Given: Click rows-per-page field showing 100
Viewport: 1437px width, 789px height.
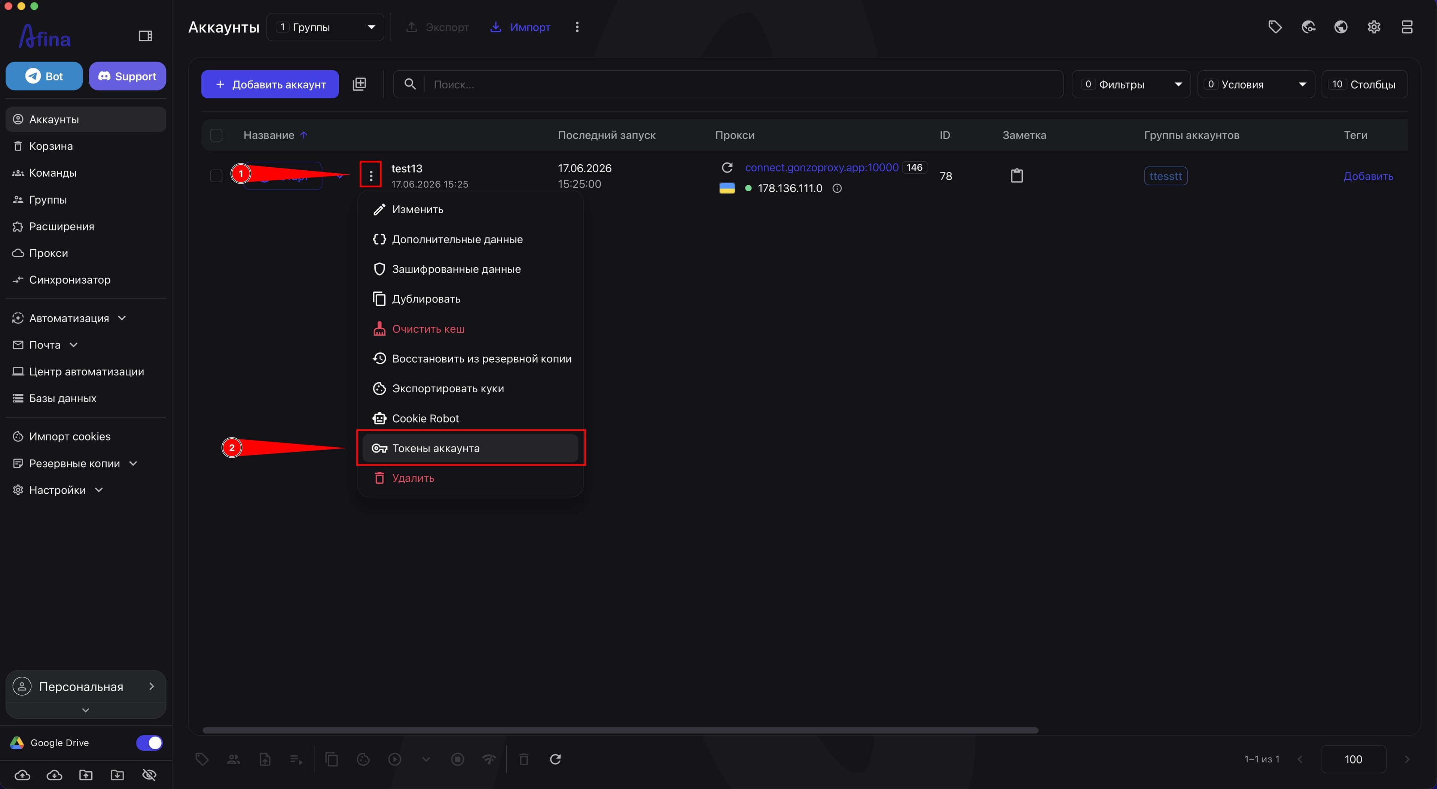Looking at the screenshot, I should coord(1353,759).
